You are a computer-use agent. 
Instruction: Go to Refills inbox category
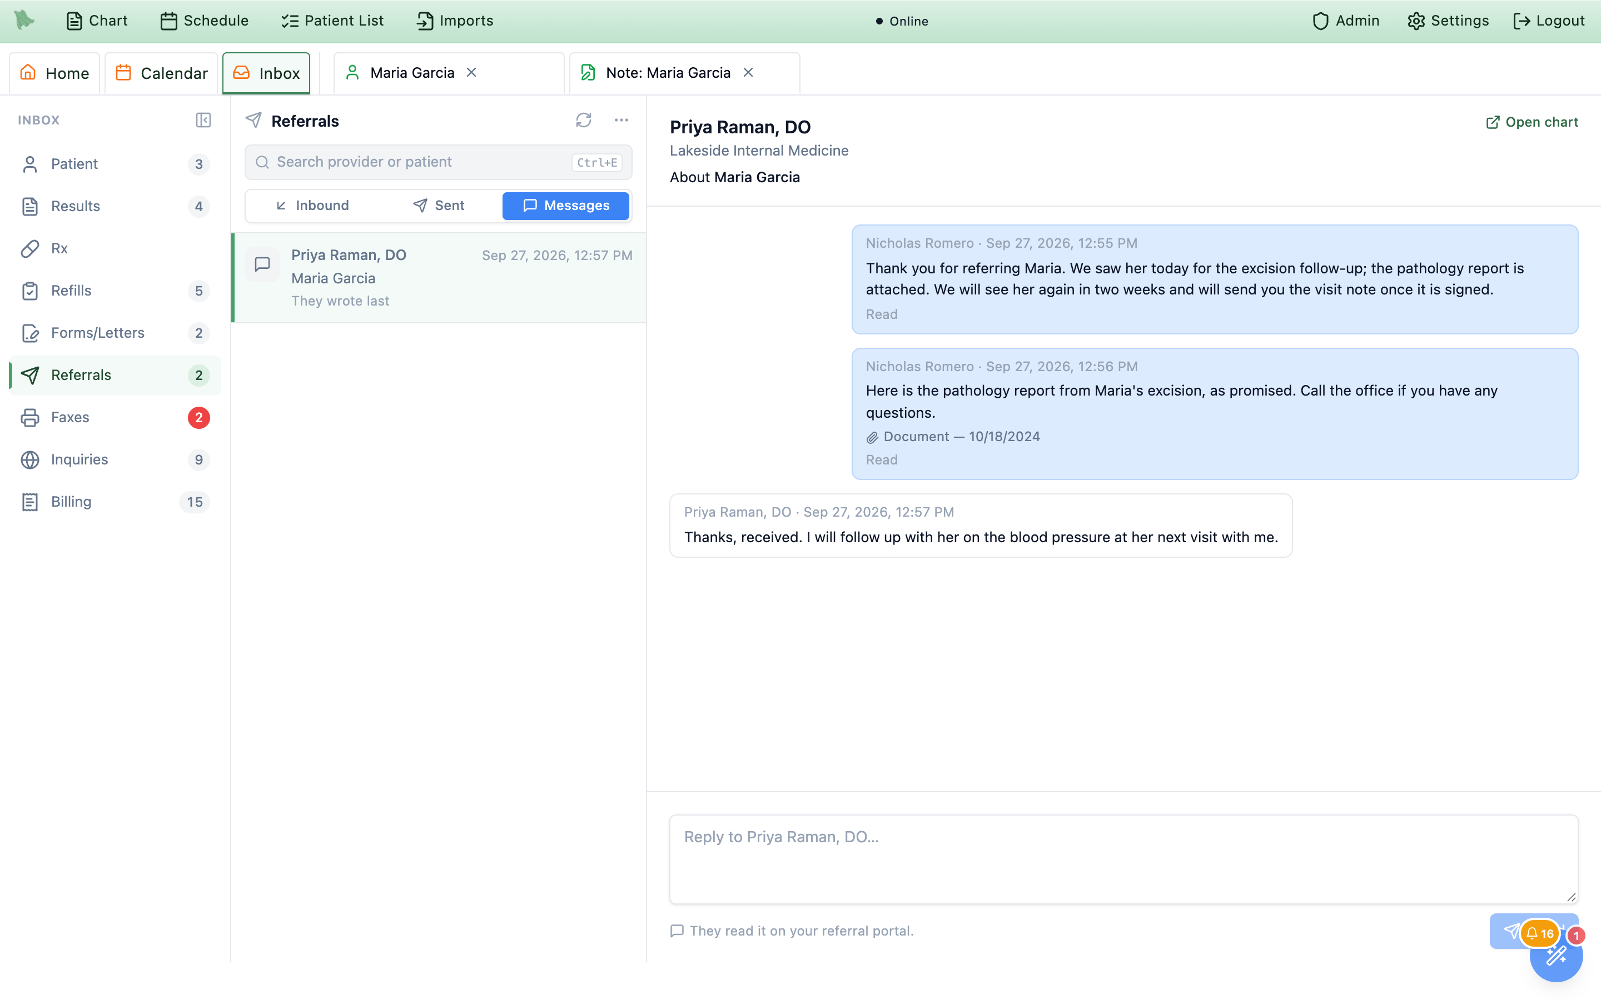pyautogui.click(x=115, y=291)
